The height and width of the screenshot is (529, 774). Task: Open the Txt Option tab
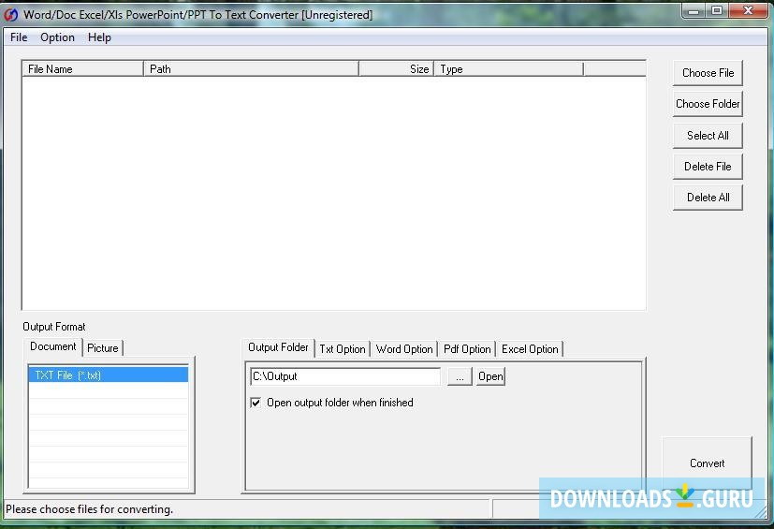(x=343, y=349)
